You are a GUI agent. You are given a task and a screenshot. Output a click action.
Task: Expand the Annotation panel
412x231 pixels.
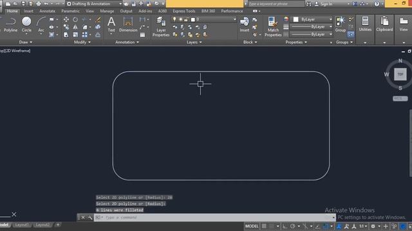click(127, 42)
